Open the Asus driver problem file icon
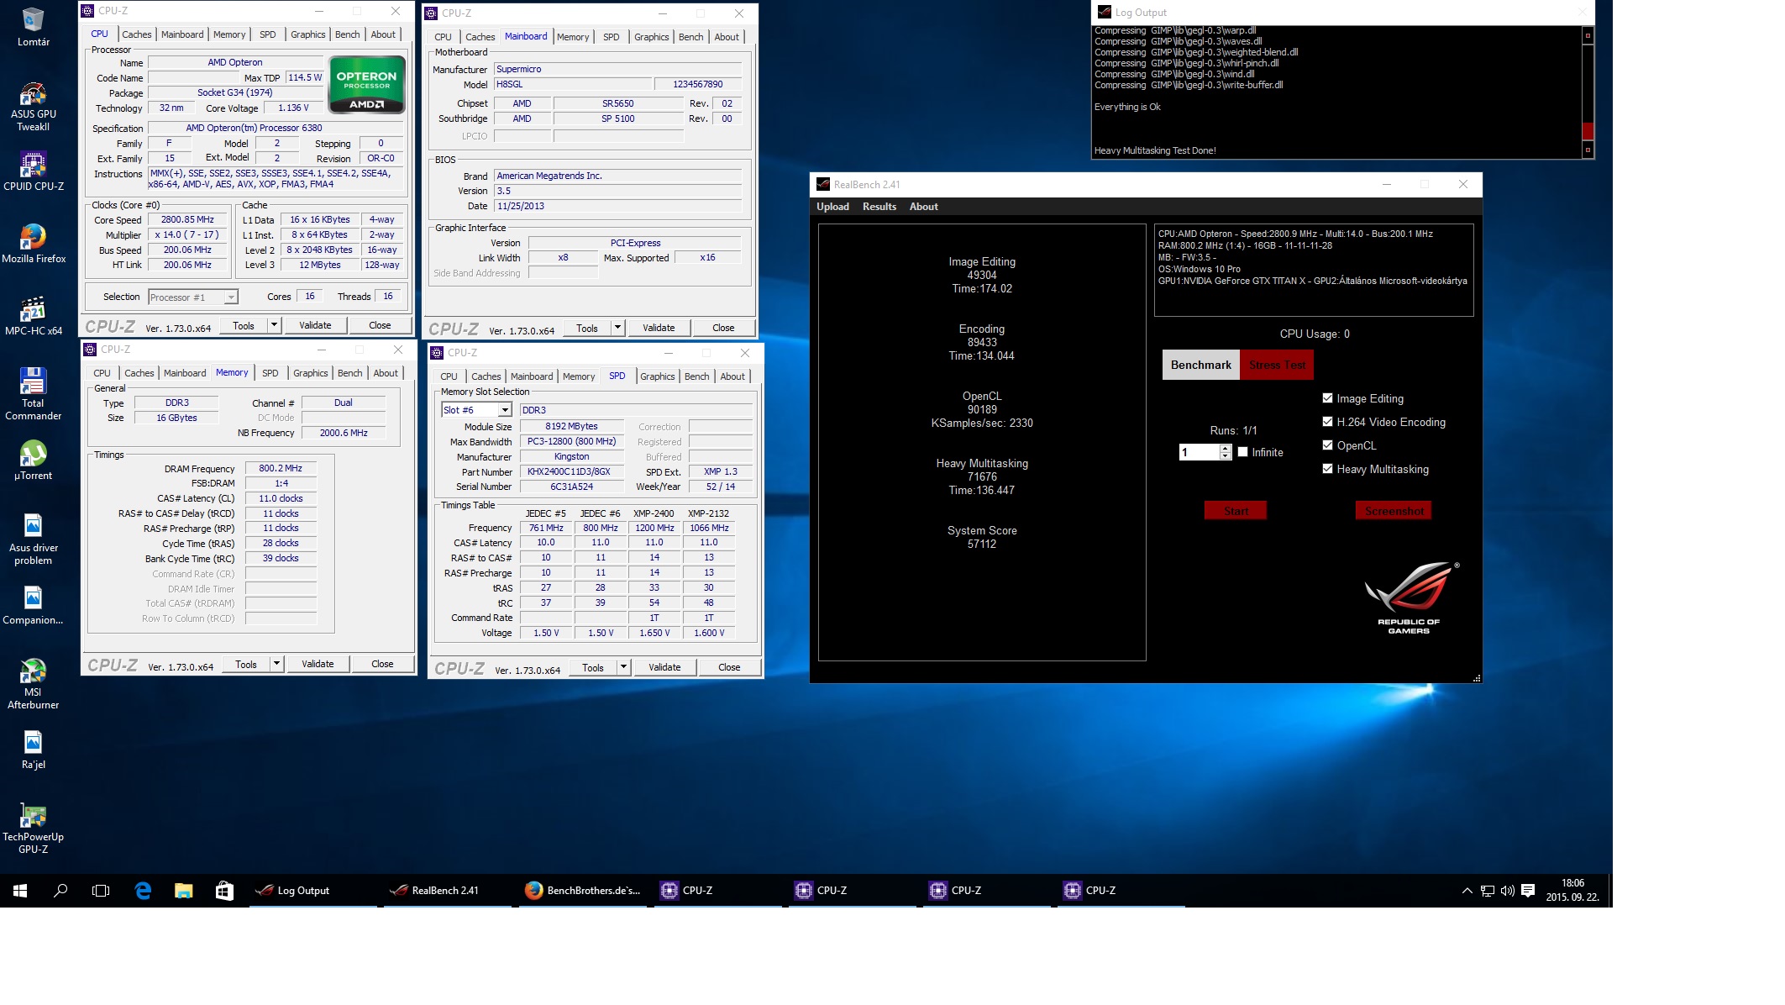1785x1005 pixels. (33, 539)
